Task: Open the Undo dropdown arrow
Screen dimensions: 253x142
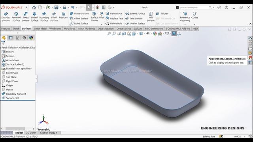Action: point(76,7)
